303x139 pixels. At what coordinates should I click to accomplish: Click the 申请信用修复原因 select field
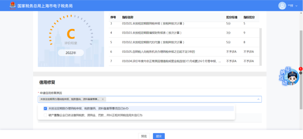pyautogui.click(x=150, y=99)
